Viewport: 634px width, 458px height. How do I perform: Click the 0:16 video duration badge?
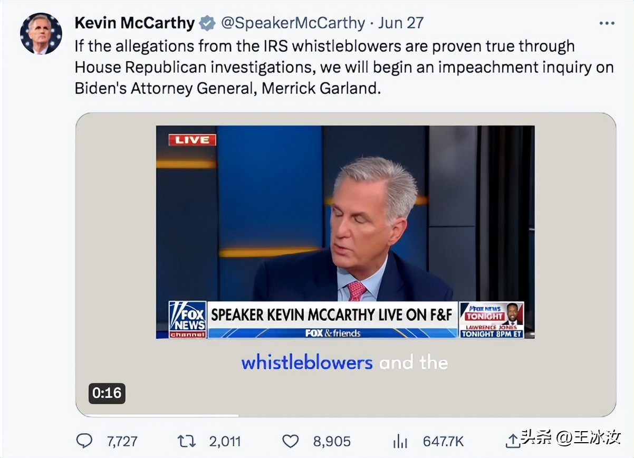pyautogui.click(x=107, y=393)
